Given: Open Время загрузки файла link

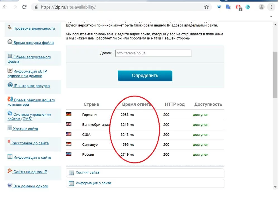Looking at the screenshot, I should [x=33, y=43].
